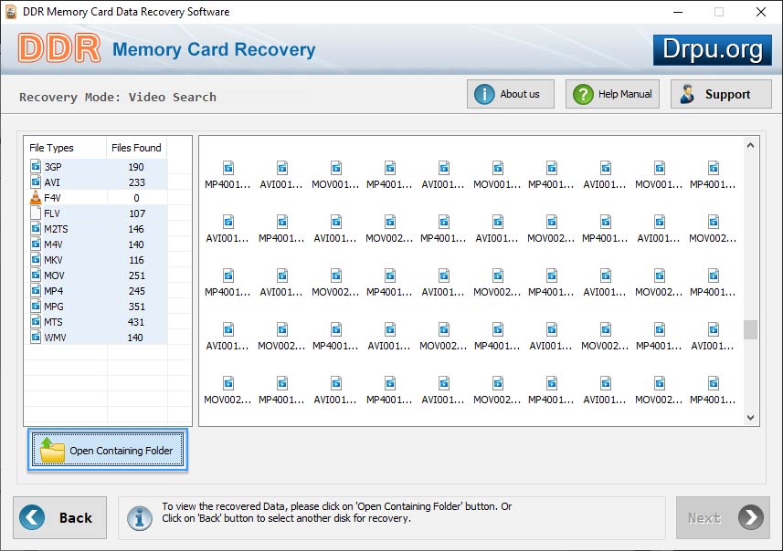Click the MP4 file type icon
This screenshot has height=551, width=783.
pyautogui.click(x=36, y=290)
